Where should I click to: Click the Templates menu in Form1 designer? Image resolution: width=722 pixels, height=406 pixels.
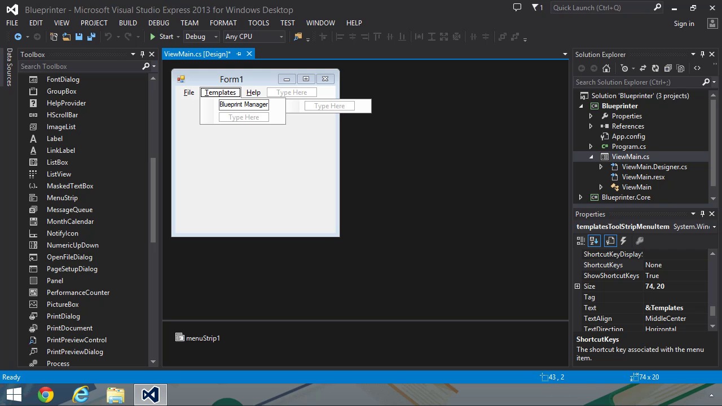pos(220,92)
